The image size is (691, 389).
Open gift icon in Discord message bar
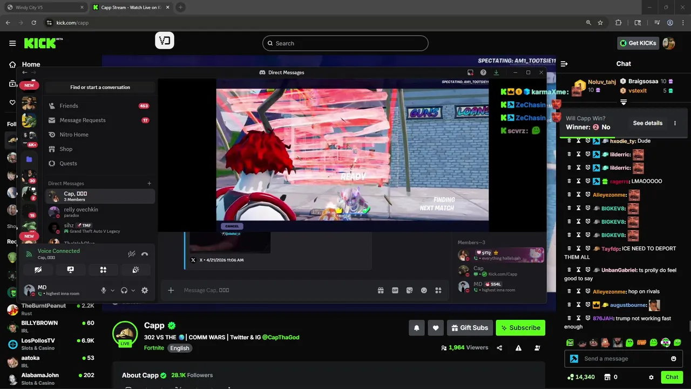click(381, 290)
